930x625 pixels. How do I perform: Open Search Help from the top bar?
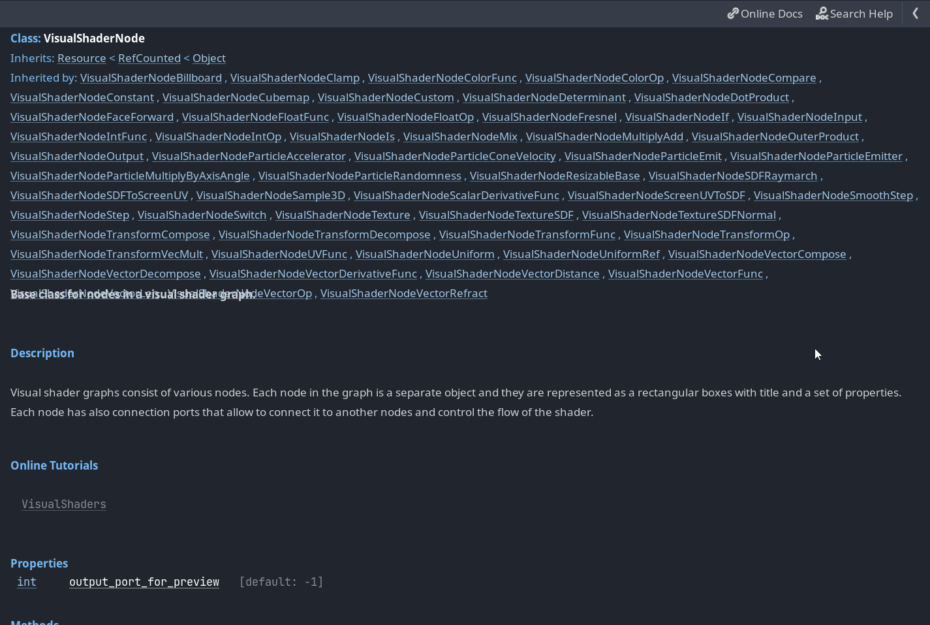click(854, 13)
